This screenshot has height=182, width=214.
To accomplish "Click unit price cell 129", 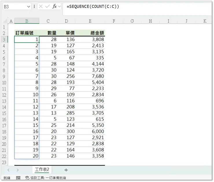I will [x=67, y=144].
